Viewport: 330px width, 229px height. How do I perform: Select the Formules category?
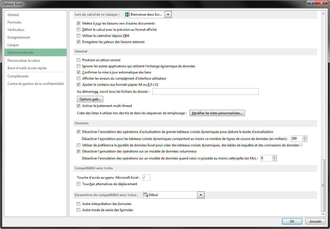click(x=35, y=22)
